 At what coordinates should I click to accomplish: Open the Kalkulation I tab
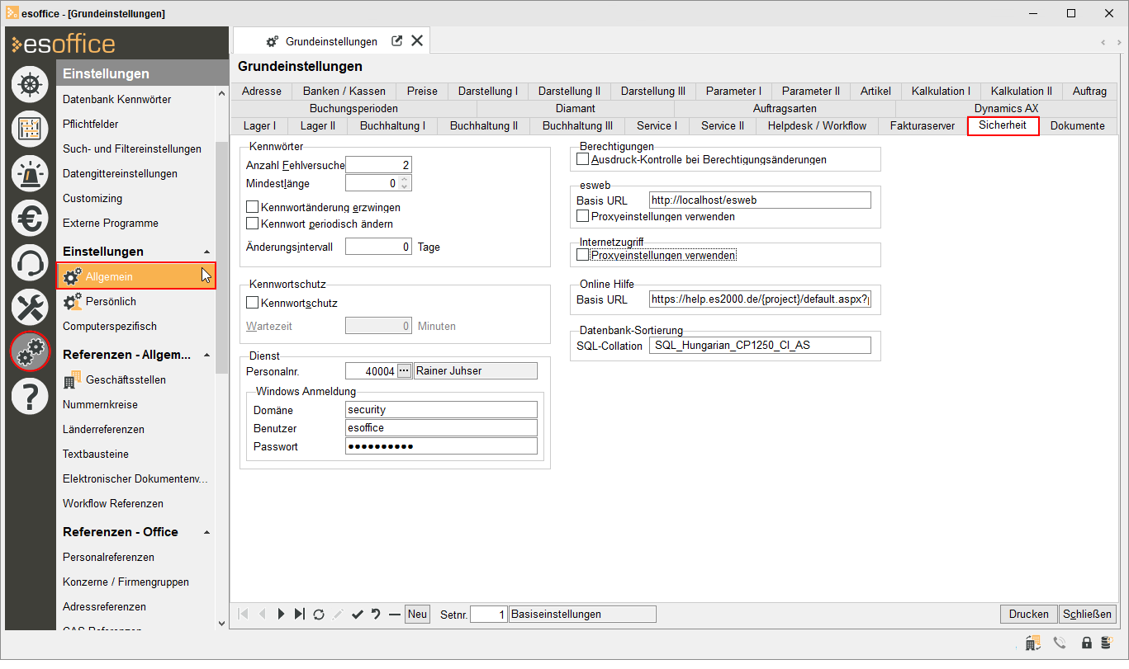coord(941,92)
